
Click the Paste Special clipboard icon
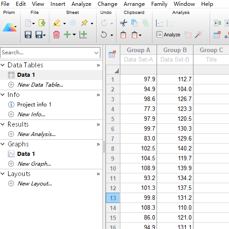coord(135,35)
